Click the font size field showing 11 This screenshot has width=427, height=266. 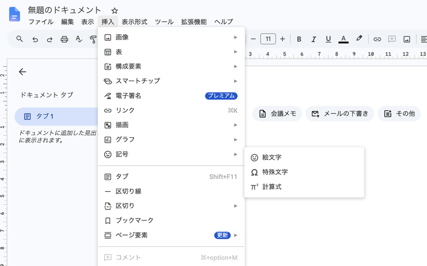click(268, 39)
